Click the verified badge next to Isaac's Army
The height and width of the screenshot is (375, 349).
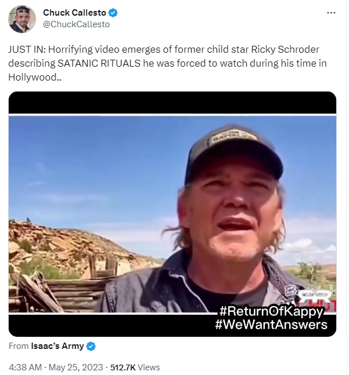(x=91, y=346)
